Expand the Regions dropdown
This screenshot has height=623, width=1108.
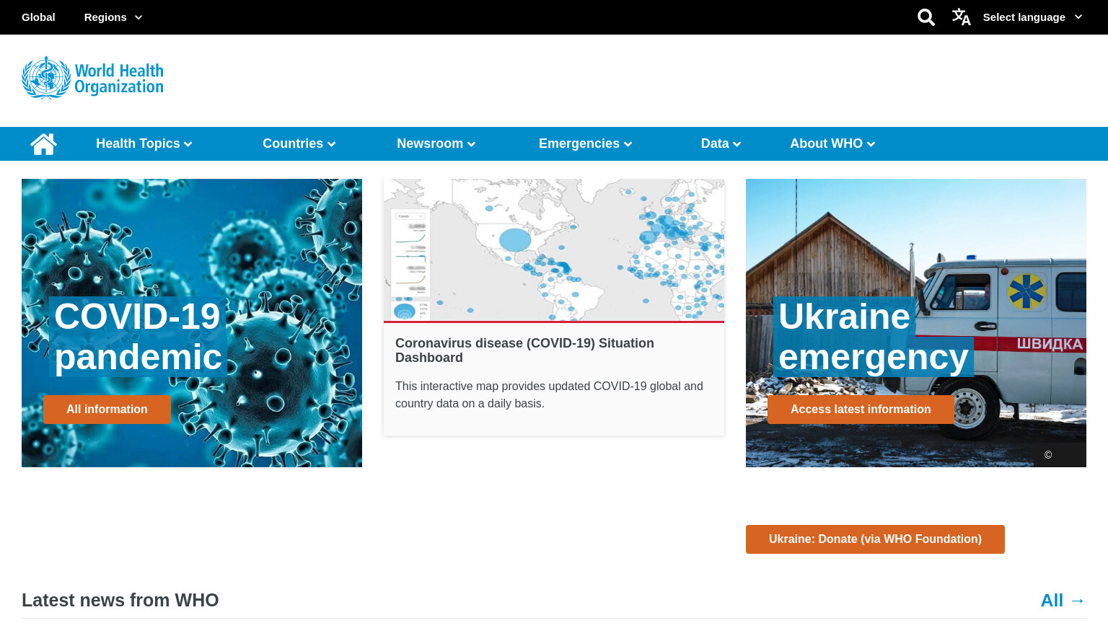pos(113,17)
